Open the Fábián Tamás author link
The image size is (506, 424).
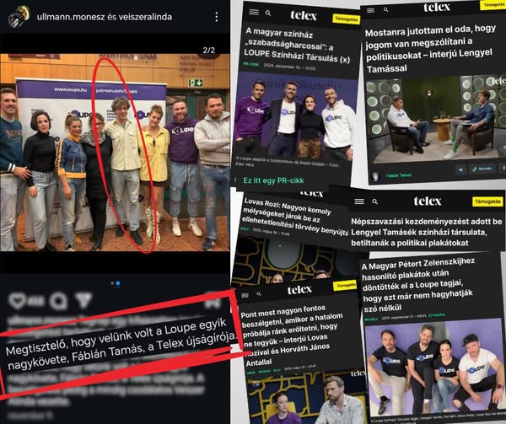coord(399,175)
